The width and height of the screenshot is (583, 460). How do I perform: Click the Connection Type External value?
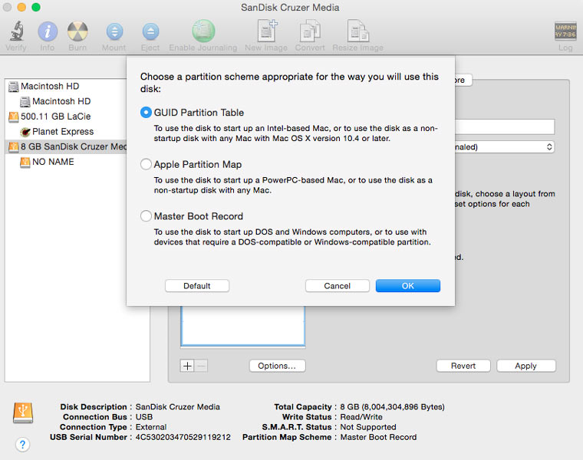pos(151,427)
